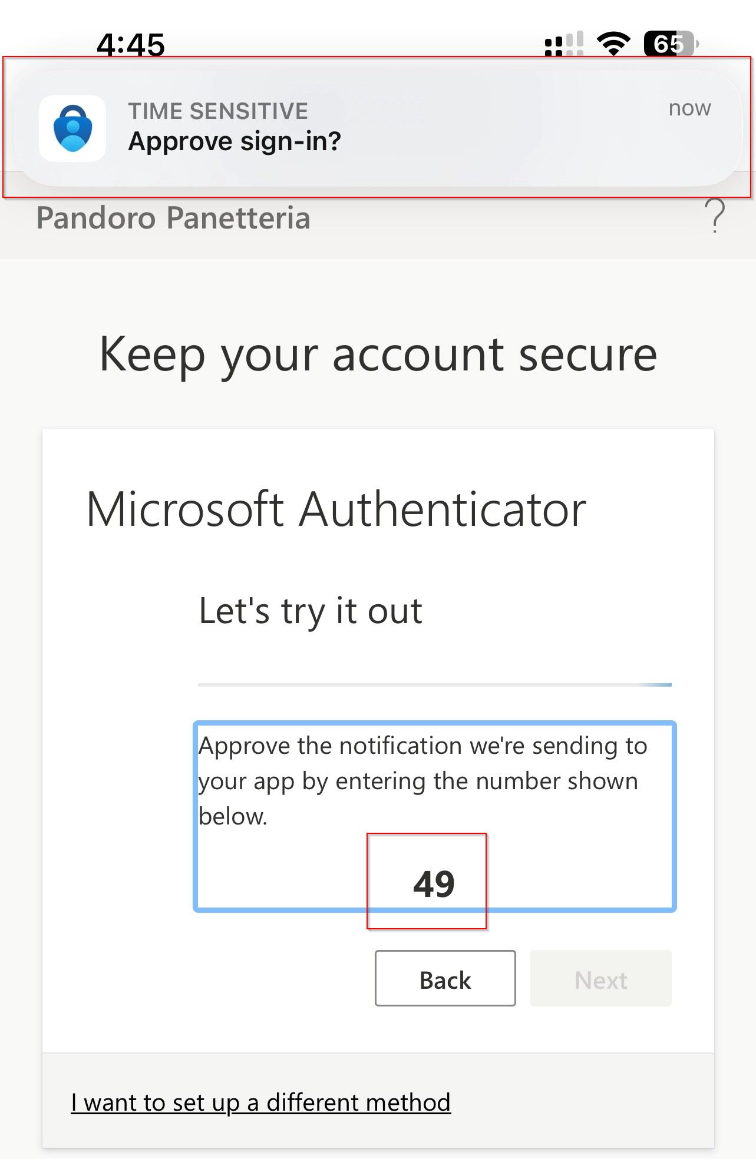Open "I want to set up a different method"

tap(260, 1102)
